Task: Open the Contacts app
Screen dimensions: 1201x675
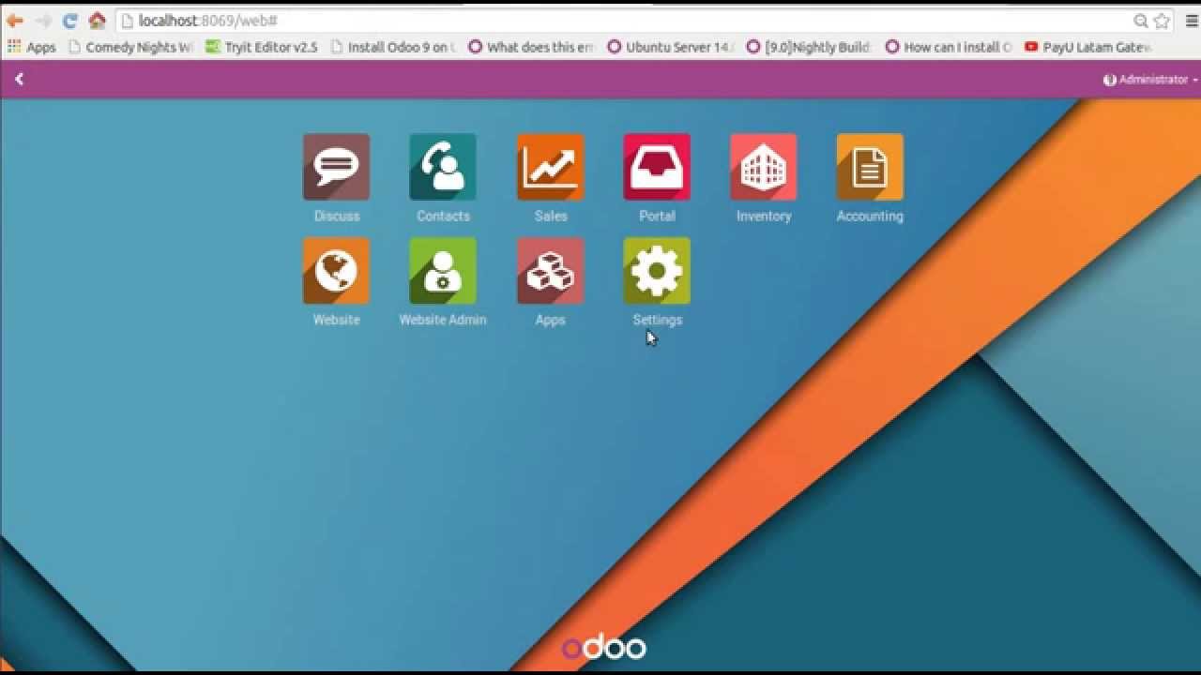Action: [443, 167]
